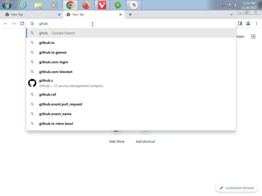The height and width of the screenshot is (196, 262).
Task: Open the Web Store shortcut
Action: point(117,141)
